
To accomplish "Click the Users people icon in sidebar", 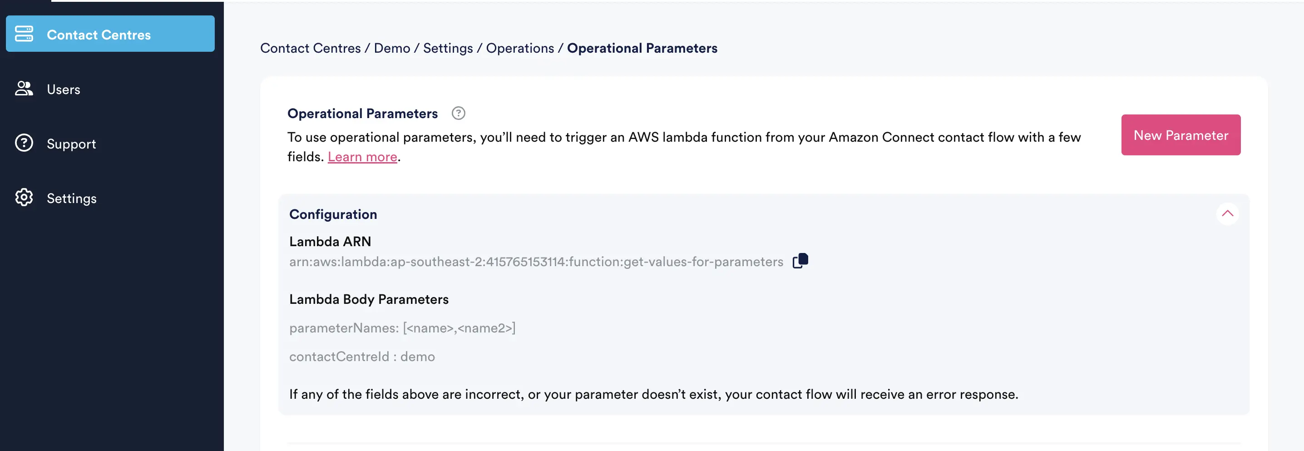I will coord(24,89).
